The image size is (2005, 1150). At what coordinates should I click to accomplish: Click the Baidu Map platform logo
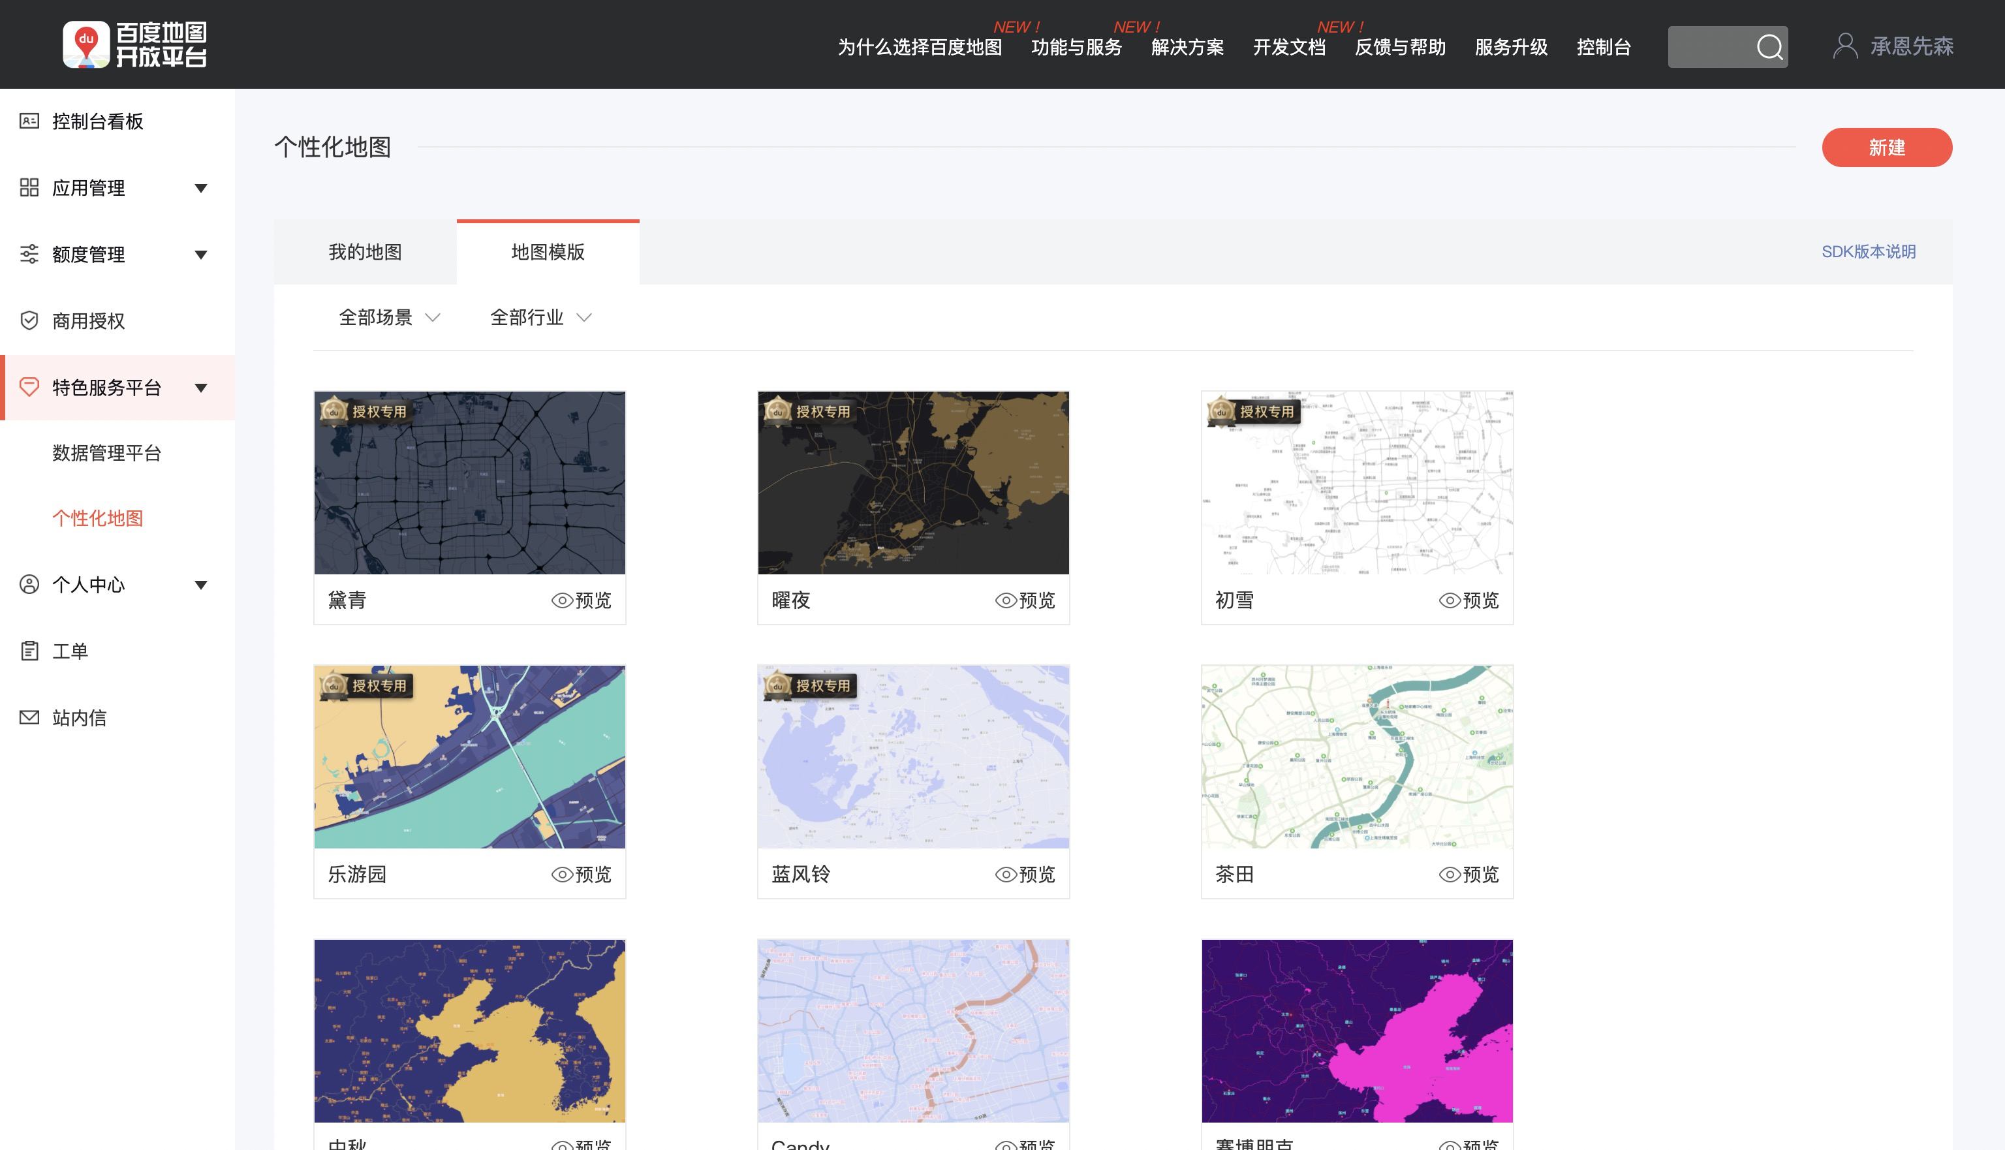[134, 44]
